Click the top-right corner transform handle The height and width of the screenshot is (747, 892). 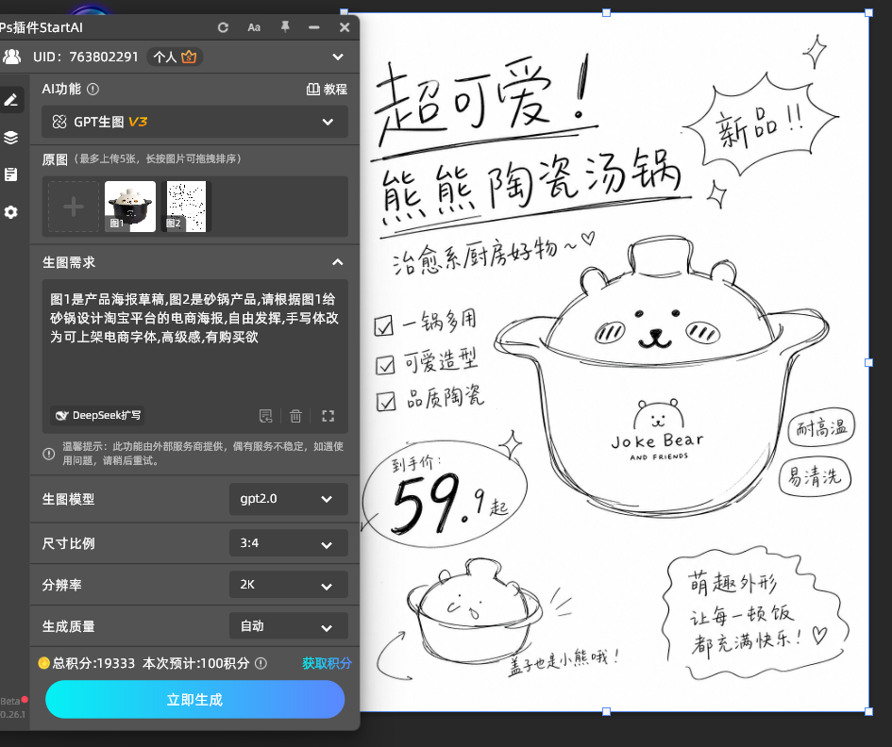tap(868, 12)
